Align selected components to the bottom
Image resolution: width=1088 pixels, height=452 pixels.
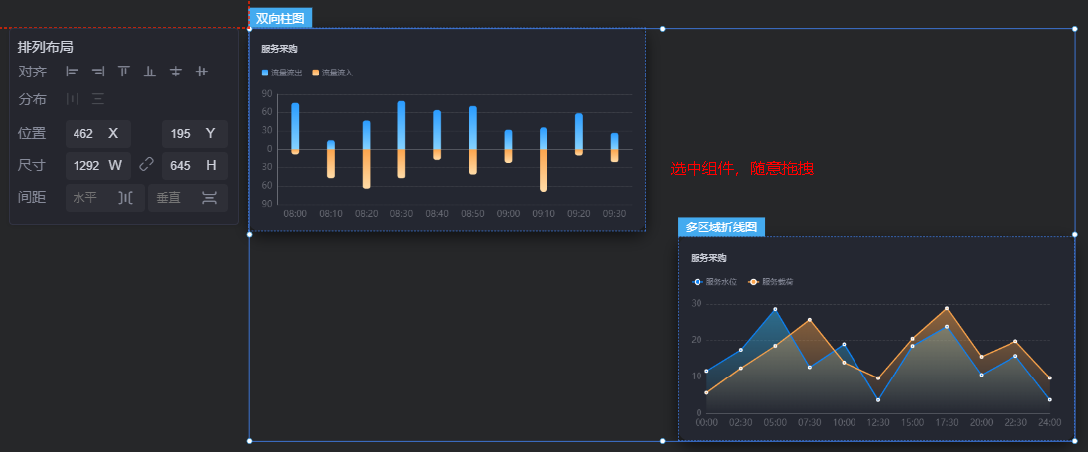[x=149, y=71]
